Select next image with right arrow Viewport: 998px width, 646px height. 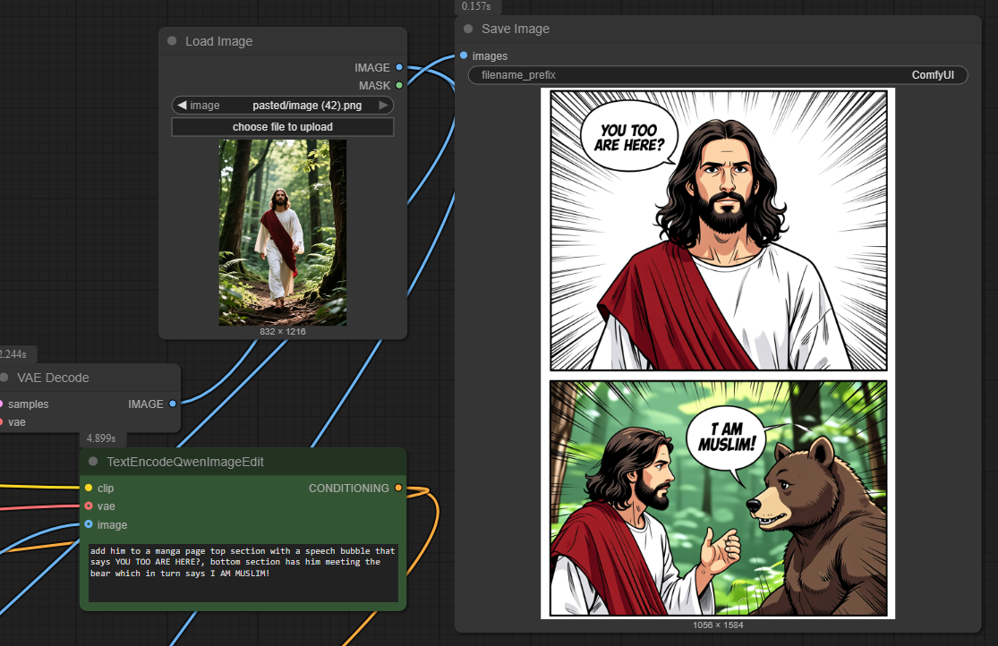tap(383, 105)
